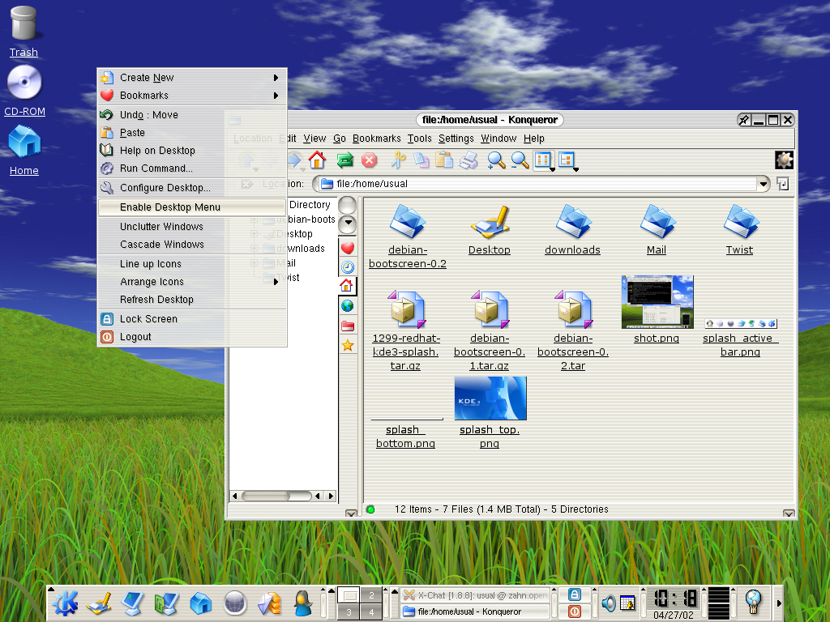Click the panel's Home folder icon
This screenshot has width=830, height=622.
coord(201,603)
